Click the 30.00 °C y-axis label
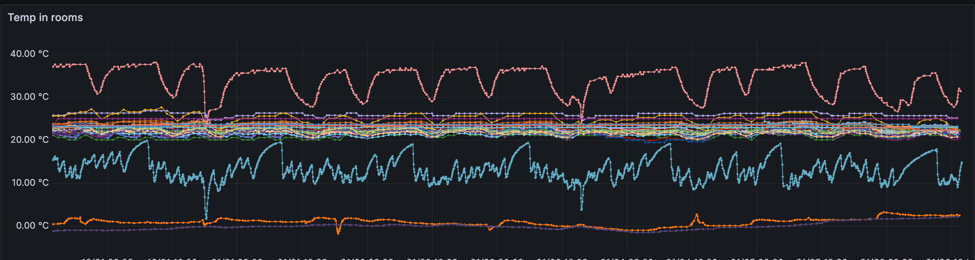Viewport: 975px width, 260px height. [x=29, y=97]
